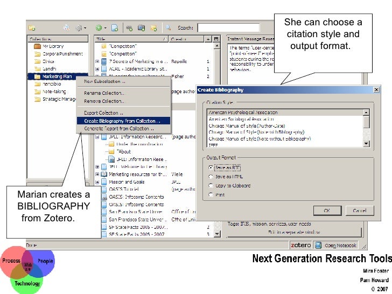Click the Marketing resources book icon
Image resolution: width=392 pixels, height=294 pixels.
(104, 174)
